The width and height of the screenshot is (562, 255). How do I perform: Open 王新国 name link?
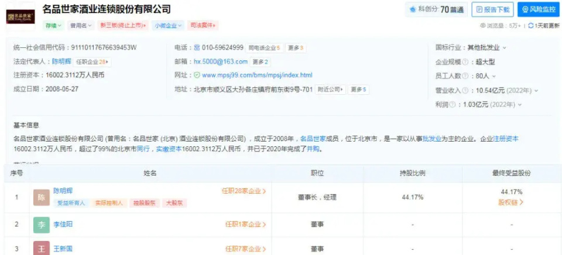pos(63,249)
